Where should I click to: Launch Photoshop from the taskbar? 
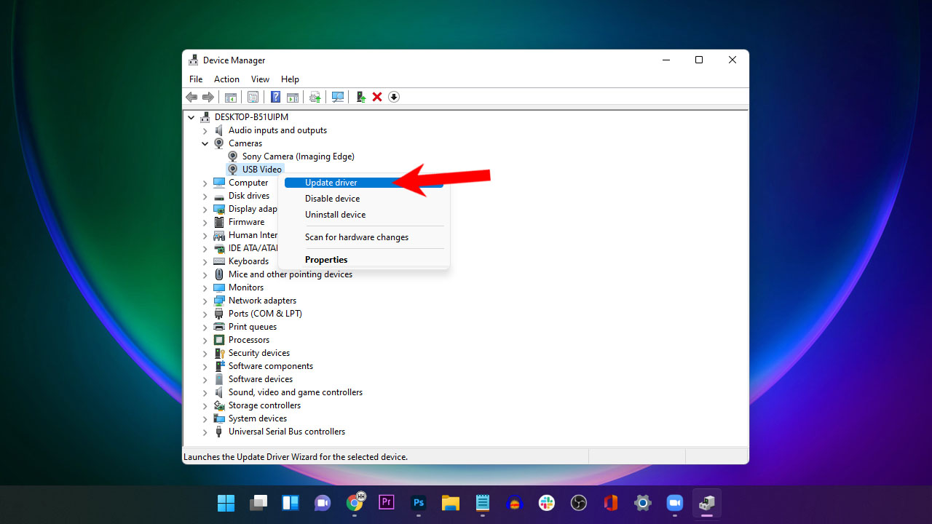click(418, 502)
